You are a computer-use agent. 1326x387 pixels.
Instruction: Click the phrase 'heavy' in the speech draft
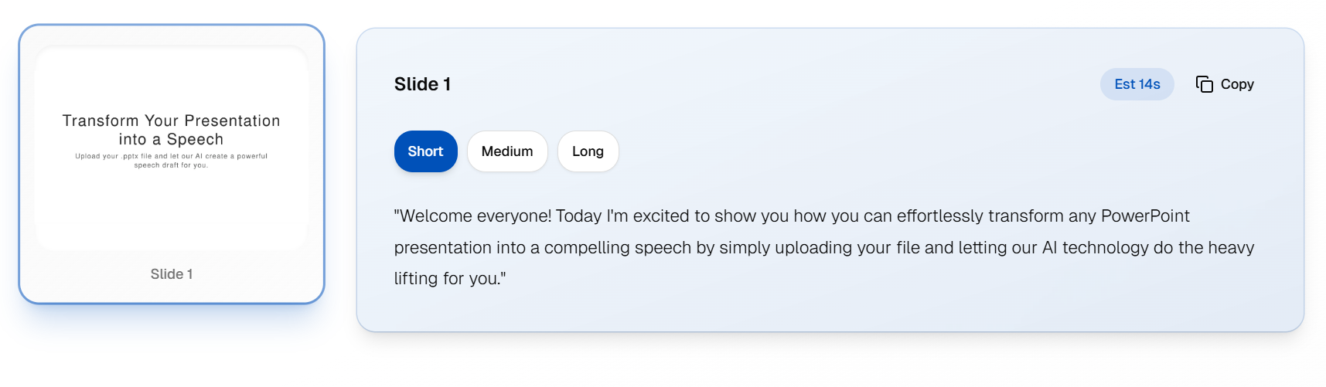(x=1230, y=248)
